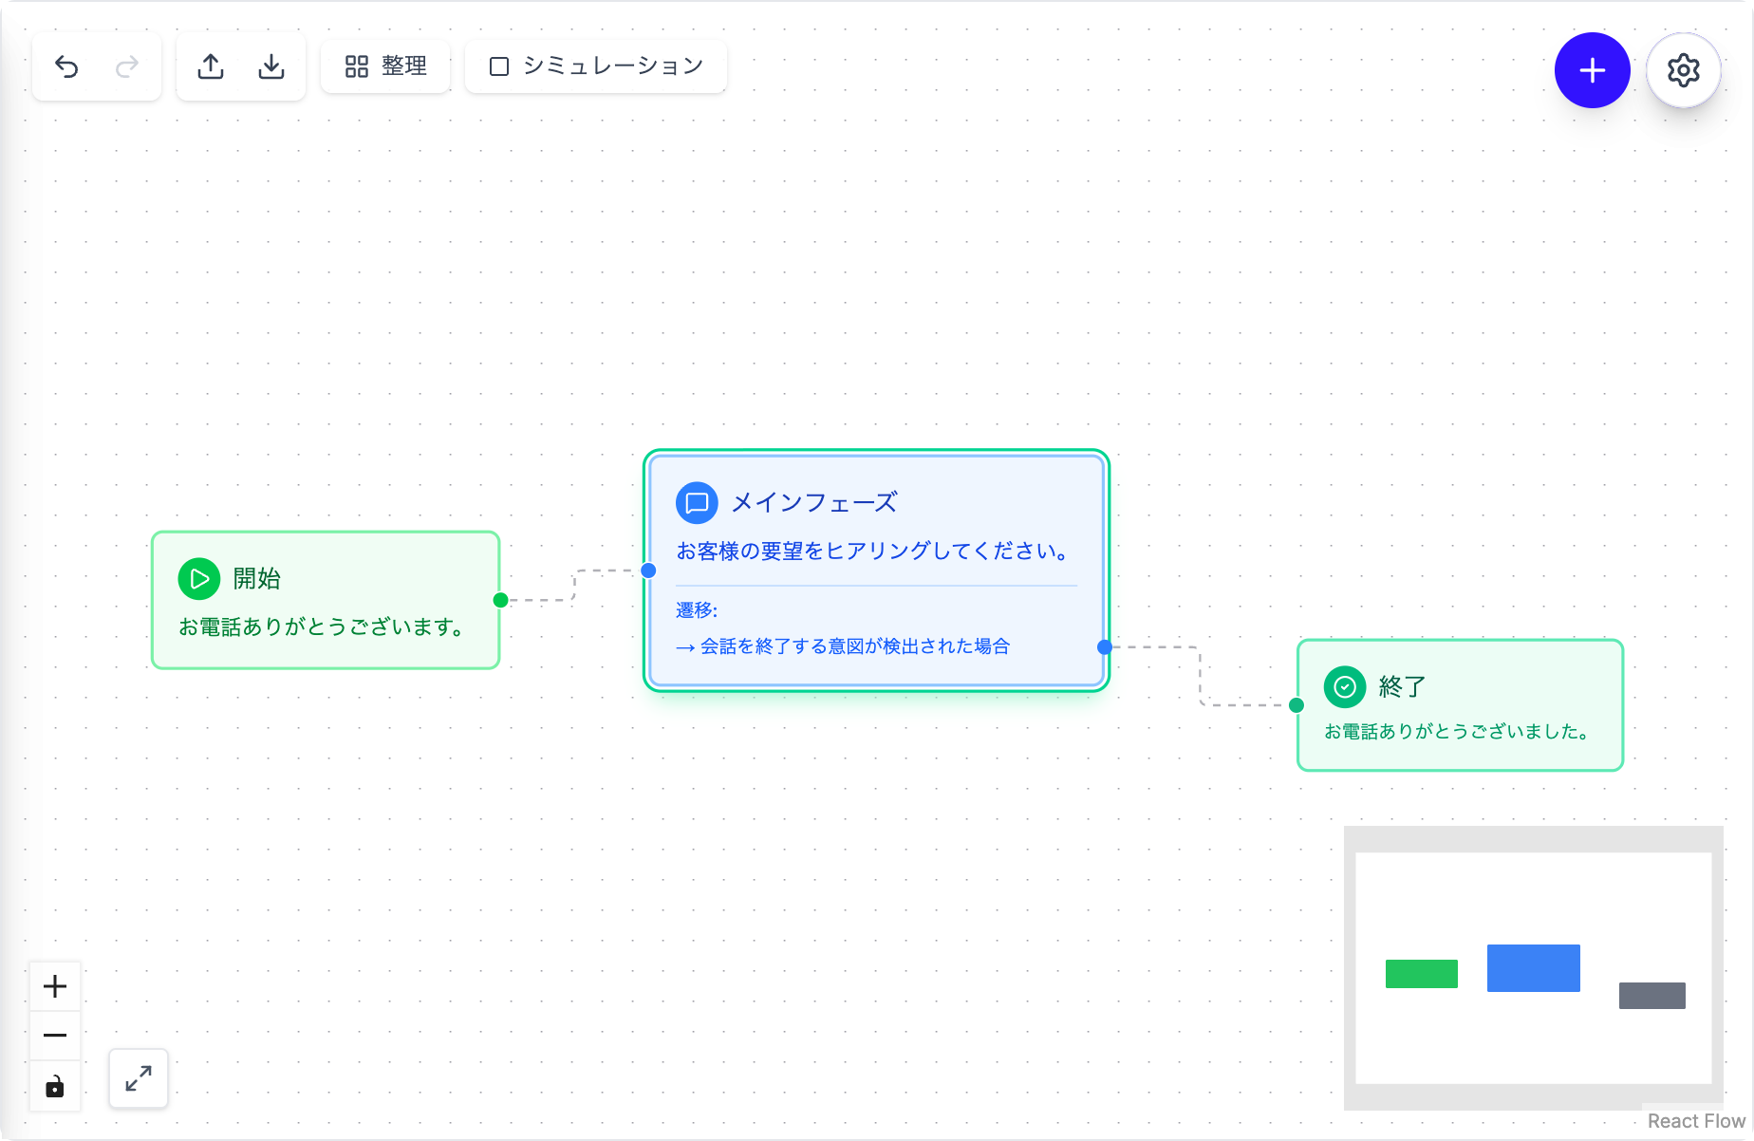Click the chat bubble icon on メインフェーズ
The image size is (1754, 1141).
coord(697,502)
